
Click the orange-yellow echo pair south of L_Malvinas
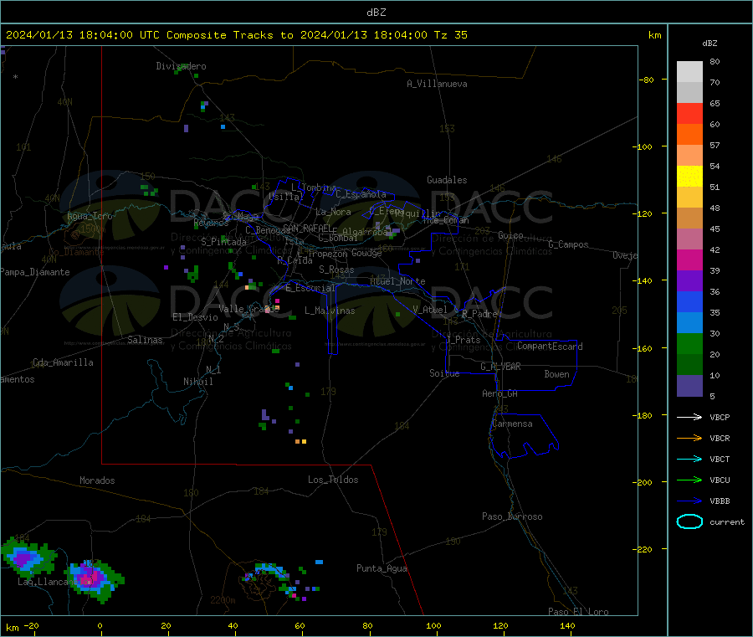point(300,441)
